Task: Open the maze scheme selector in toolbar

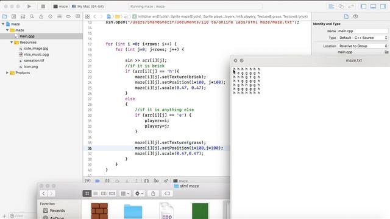Action: 61,7
